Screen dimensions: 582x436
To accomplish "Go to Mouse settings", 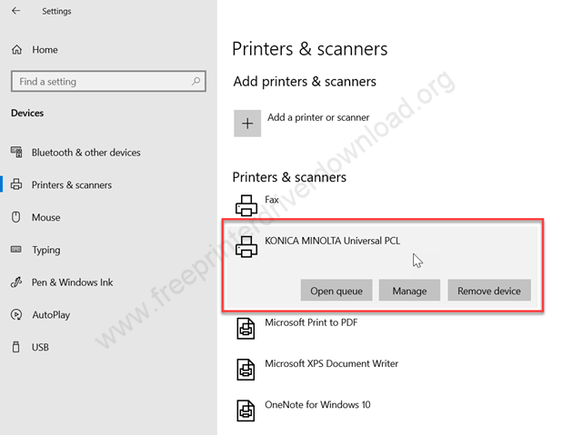I will 46,217.
